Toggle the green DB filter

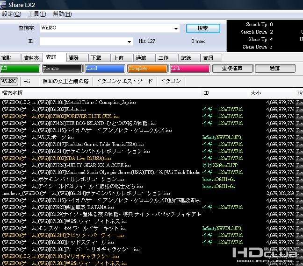coord(20,68)
